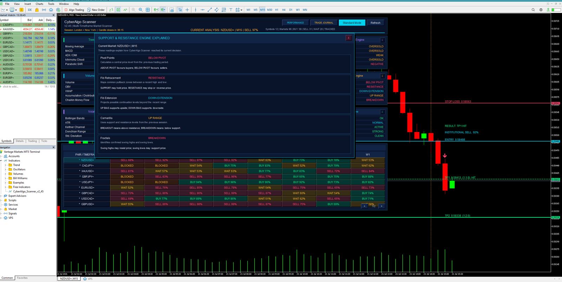Switch chart to candlesticks icon
This screenshot has height=282, width=562.
coord(118,10)
